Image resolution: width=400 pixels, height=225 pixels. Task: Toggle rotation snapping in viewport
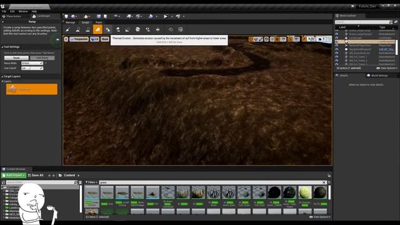(290, 39)
